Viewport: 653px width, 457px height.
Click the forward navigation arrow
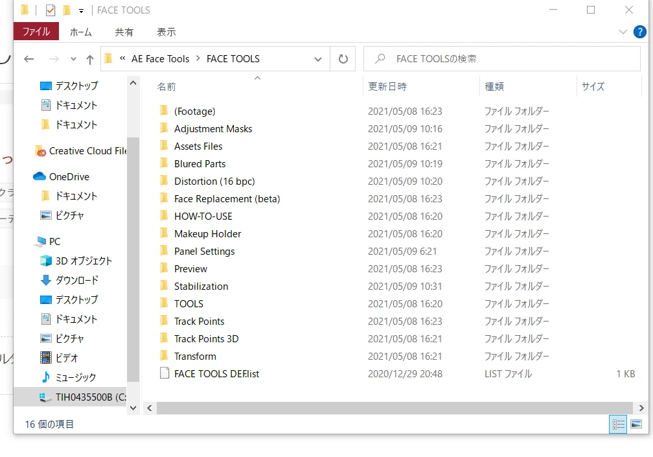[54, 59]
